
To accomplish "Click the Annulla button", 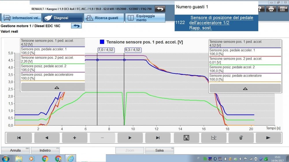I will (x=15, y=150).
